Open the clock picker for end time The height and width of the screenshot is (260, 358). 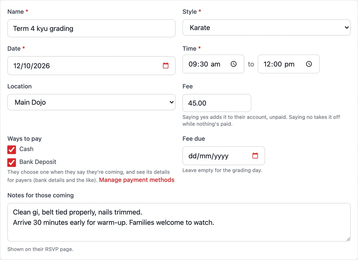click(x=309, y=64)
